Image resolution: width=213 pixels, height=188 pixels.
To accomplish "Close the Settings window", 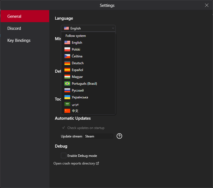I will coord(207,5).
